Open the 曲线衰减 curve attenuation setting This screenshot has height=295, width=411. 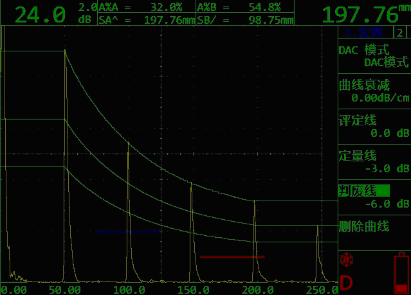374,91
